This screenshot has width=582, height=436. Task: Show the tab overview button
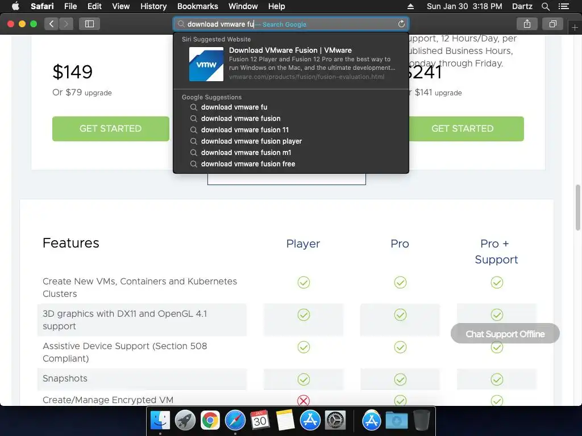552,24
